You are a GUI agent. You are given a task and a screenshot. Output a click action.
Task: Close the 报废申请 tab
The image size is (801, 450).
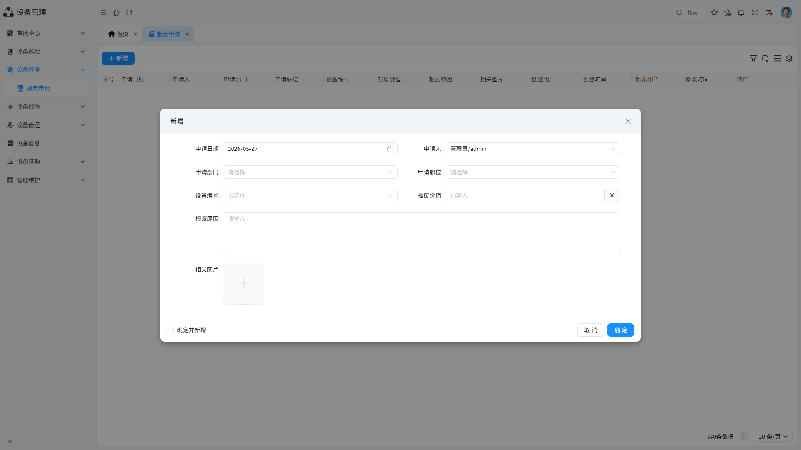coord(187,34)
